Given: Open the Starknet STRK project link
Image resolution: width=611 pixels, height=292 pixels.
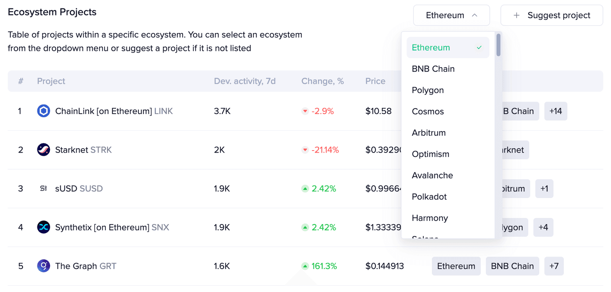Looking at the screenshot, I should (x=83, y=150).
